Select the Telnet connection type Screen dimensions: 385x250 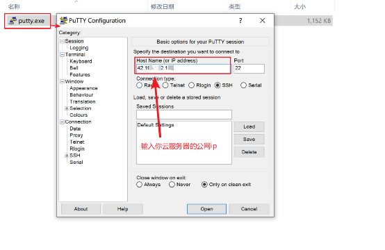point(165,85)
